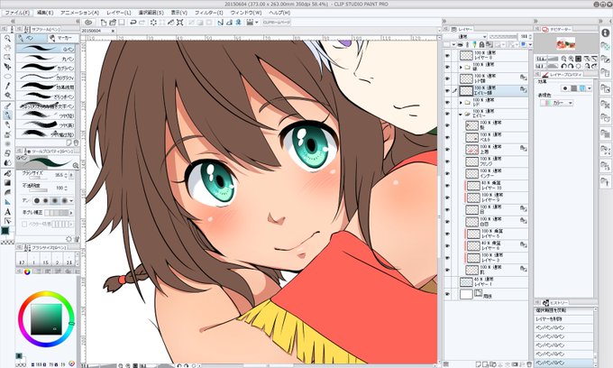This screenshot has height=368, width=613.
Task: Toggle visibility eye of the フリンジ layer
Action: point(447,161)
